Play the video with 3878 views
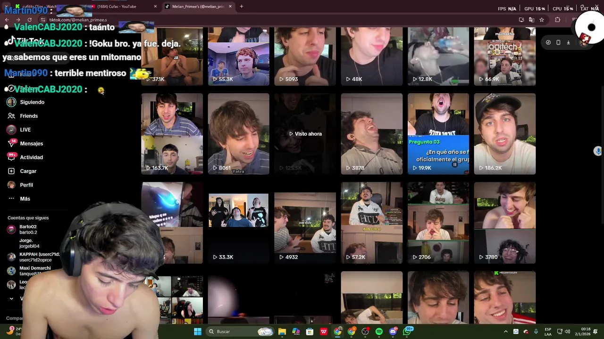The height and width of the screenshot is (339, 604). coord(372,134)
